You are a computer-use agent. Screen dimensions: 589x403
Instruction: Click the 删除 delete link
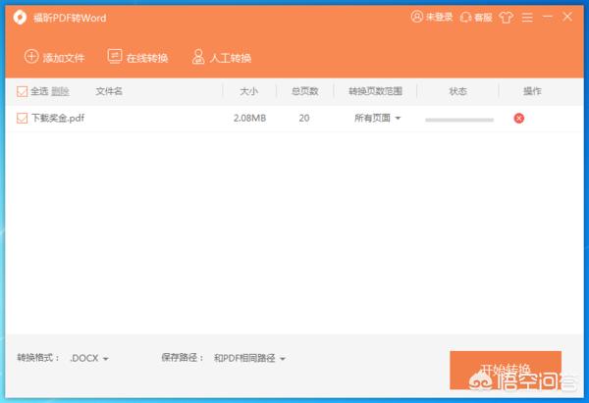tap(60, 91)
